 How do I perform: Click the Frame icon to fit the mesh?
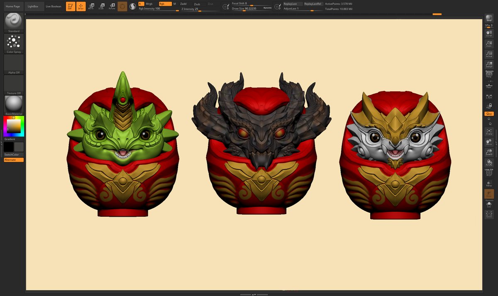pos(488,131)
